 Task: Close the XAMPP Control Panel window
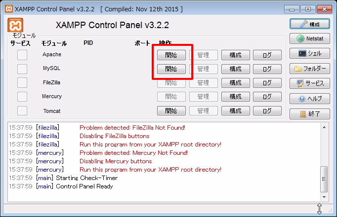[324, 9]
